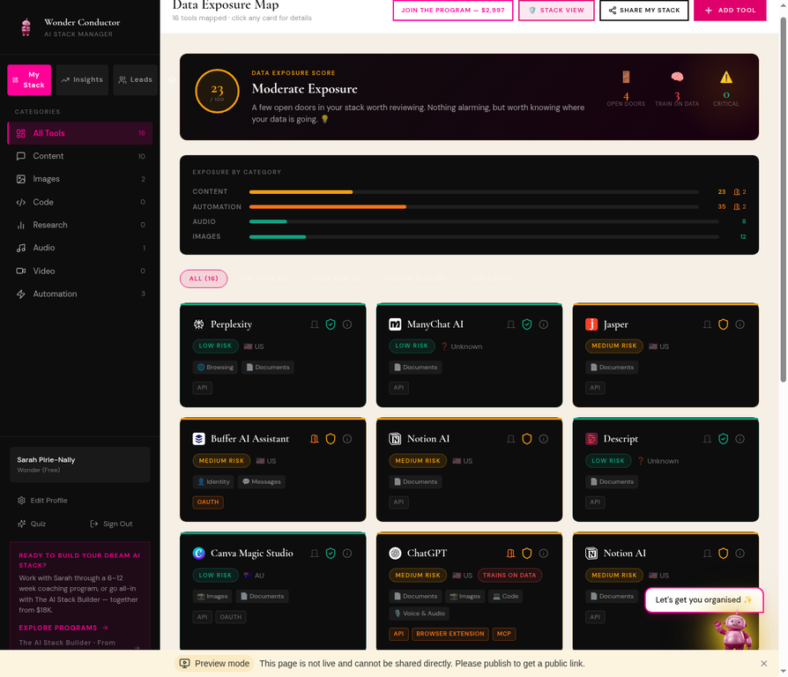The height and width of the screenshot is (677, 788).
Task: Open ManyChat AI info icon
Action: pos(544,324)
